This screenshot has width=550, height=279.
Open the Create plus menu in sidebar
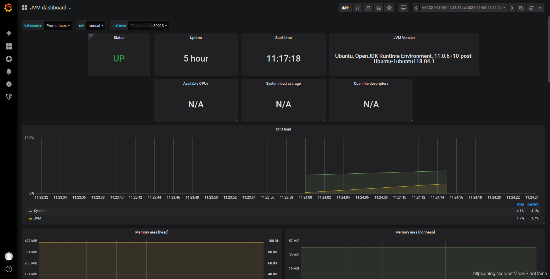pyautogui.click(x=9, y=33)
